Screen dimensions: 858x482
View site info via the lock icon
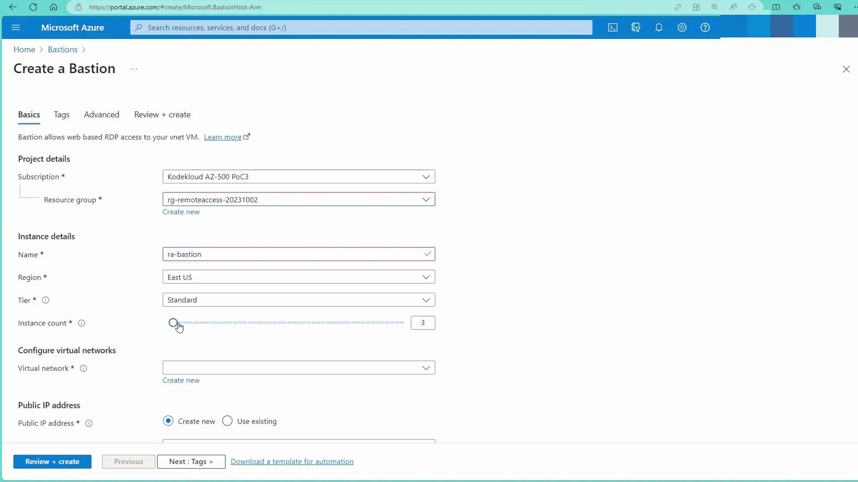pos(79,7)
